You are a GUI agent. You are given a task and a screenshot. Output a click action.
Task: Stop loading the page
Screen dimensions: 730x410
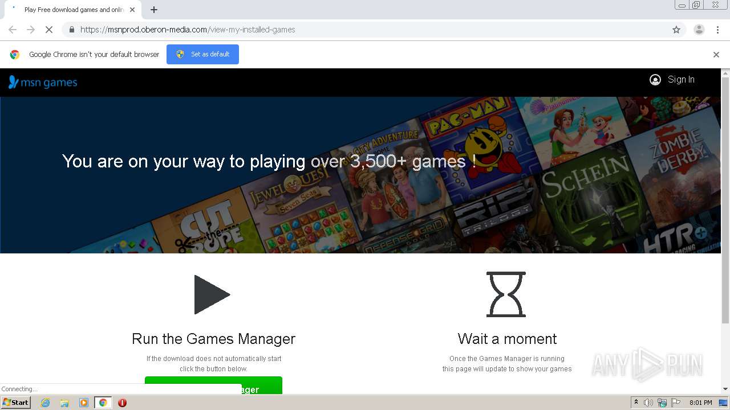coord(49,30)
